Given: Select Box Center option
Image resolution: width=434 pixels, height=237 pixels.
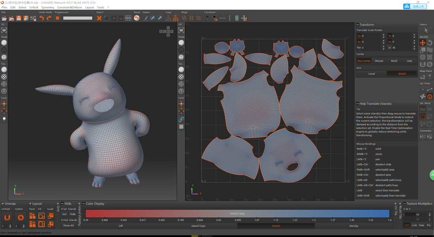Looking at the screenshot, I should click(364, 61).
